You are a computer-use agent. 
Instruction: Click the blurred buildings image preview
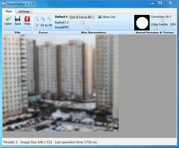point(61,83)
